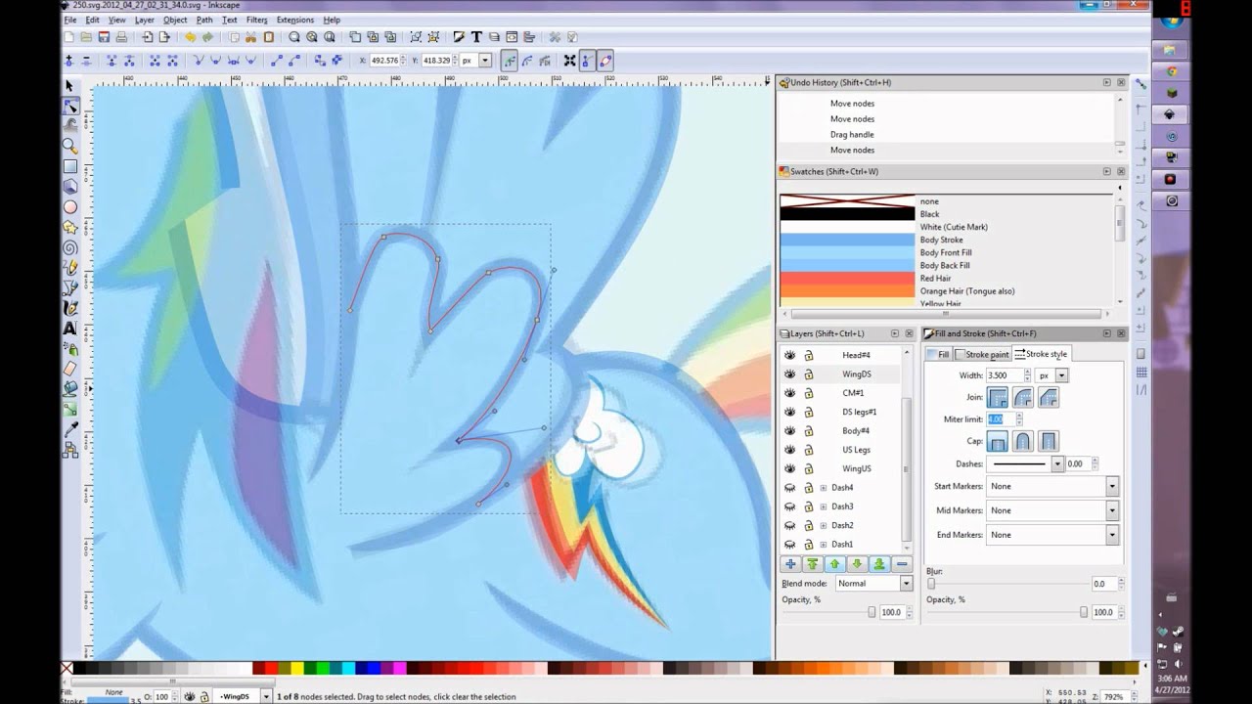
Task: Pick the Body Stroke swatch
Action: (x=847, y=240)
